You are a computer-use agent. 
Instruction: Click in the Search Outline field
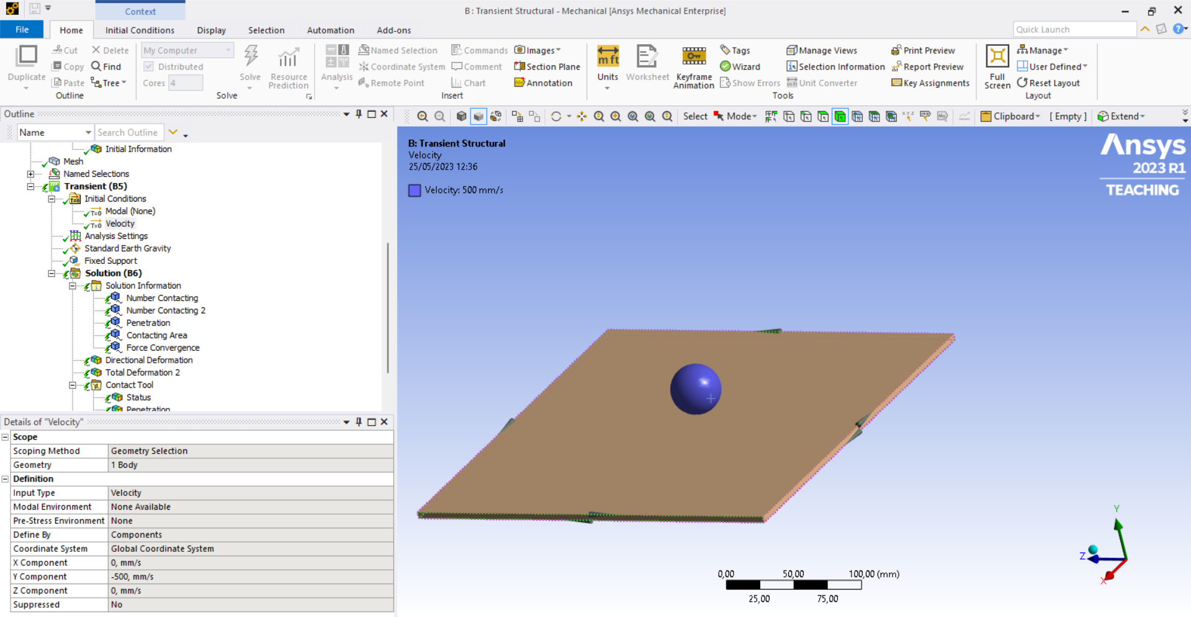(x=130, y=132)
